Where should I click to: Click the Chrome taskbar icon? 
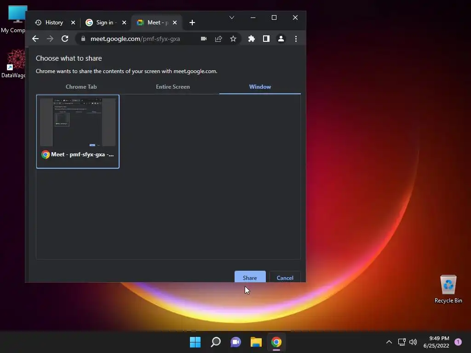[x=276, y=342]
